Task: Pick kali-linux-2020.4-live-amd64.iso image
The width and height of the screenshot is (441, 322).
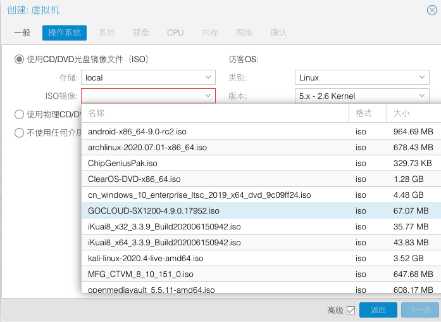Action: tap(146, 258)
